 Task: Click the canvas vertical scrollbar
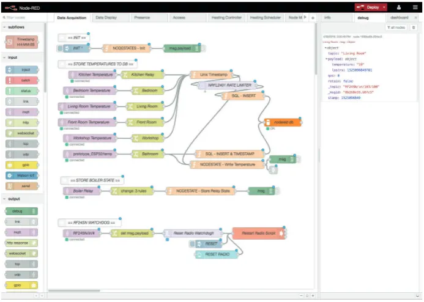click(316, 49)
